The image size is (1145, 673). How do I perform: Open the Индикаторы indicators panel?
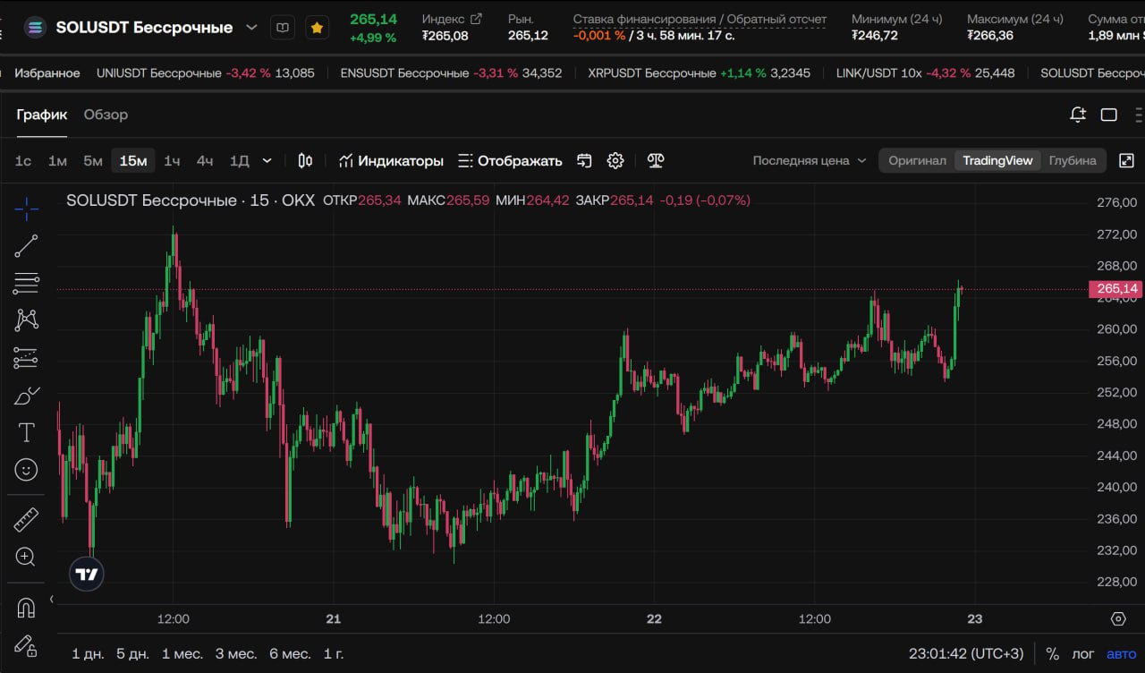pyautogui.click(x=391, y=161)
